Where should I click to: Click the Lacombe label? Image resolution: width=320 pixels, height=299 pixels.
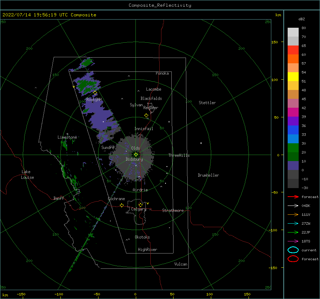(x=154, y=89)
